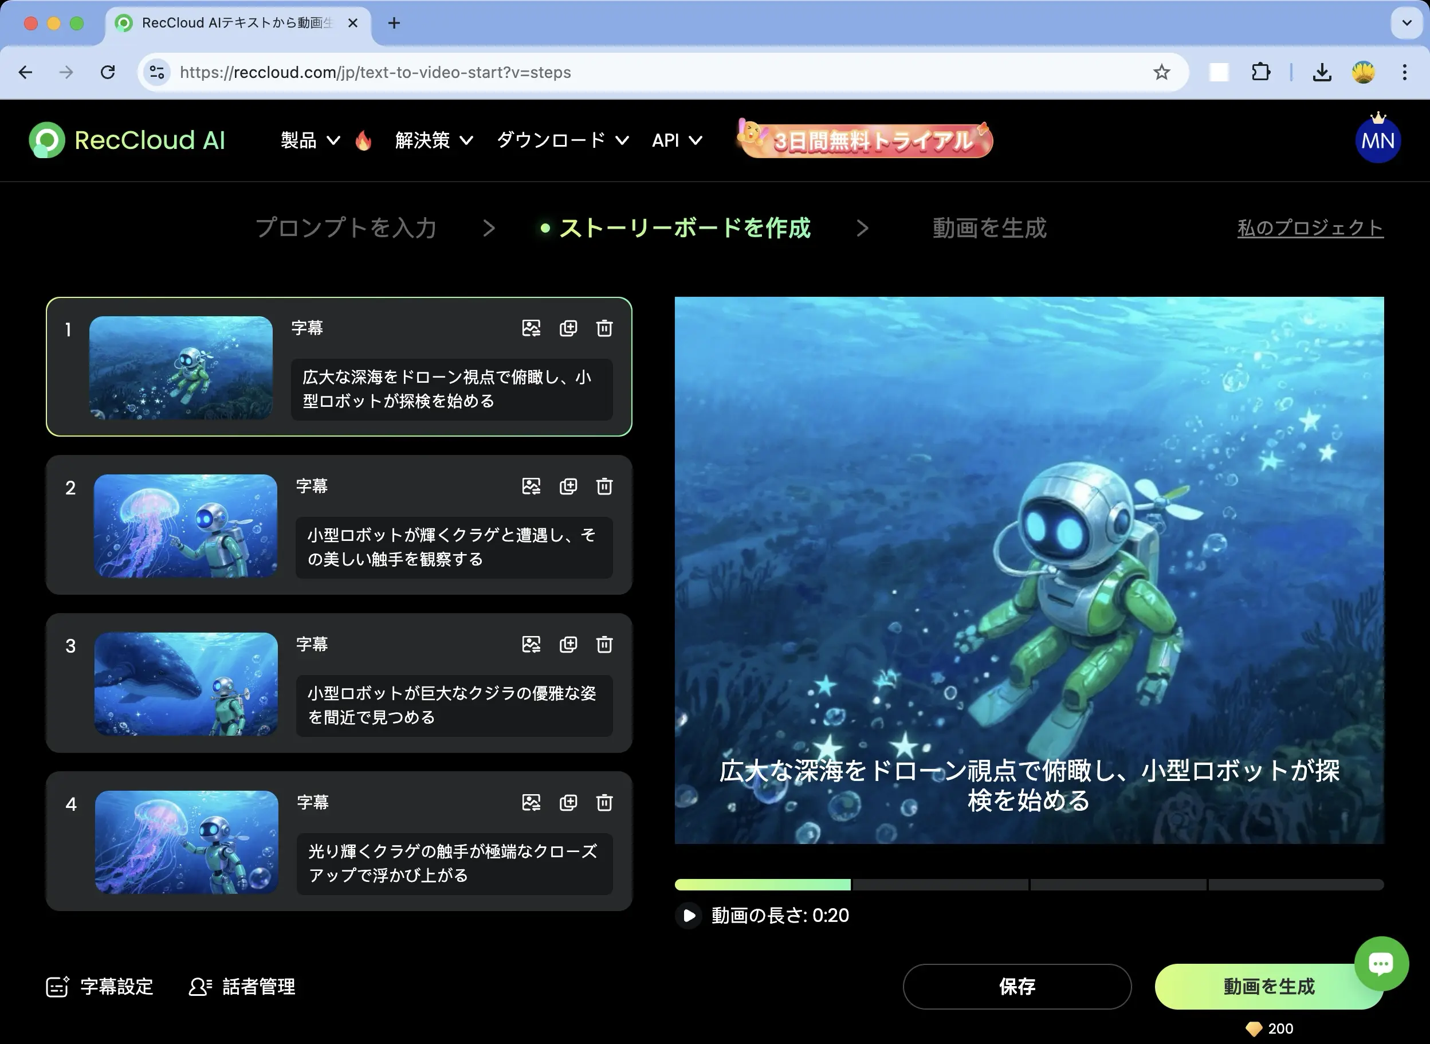Replace image of scene 3 via swap icon
The width and height of the screenshot is (1430, 1044).
point(532,645)
